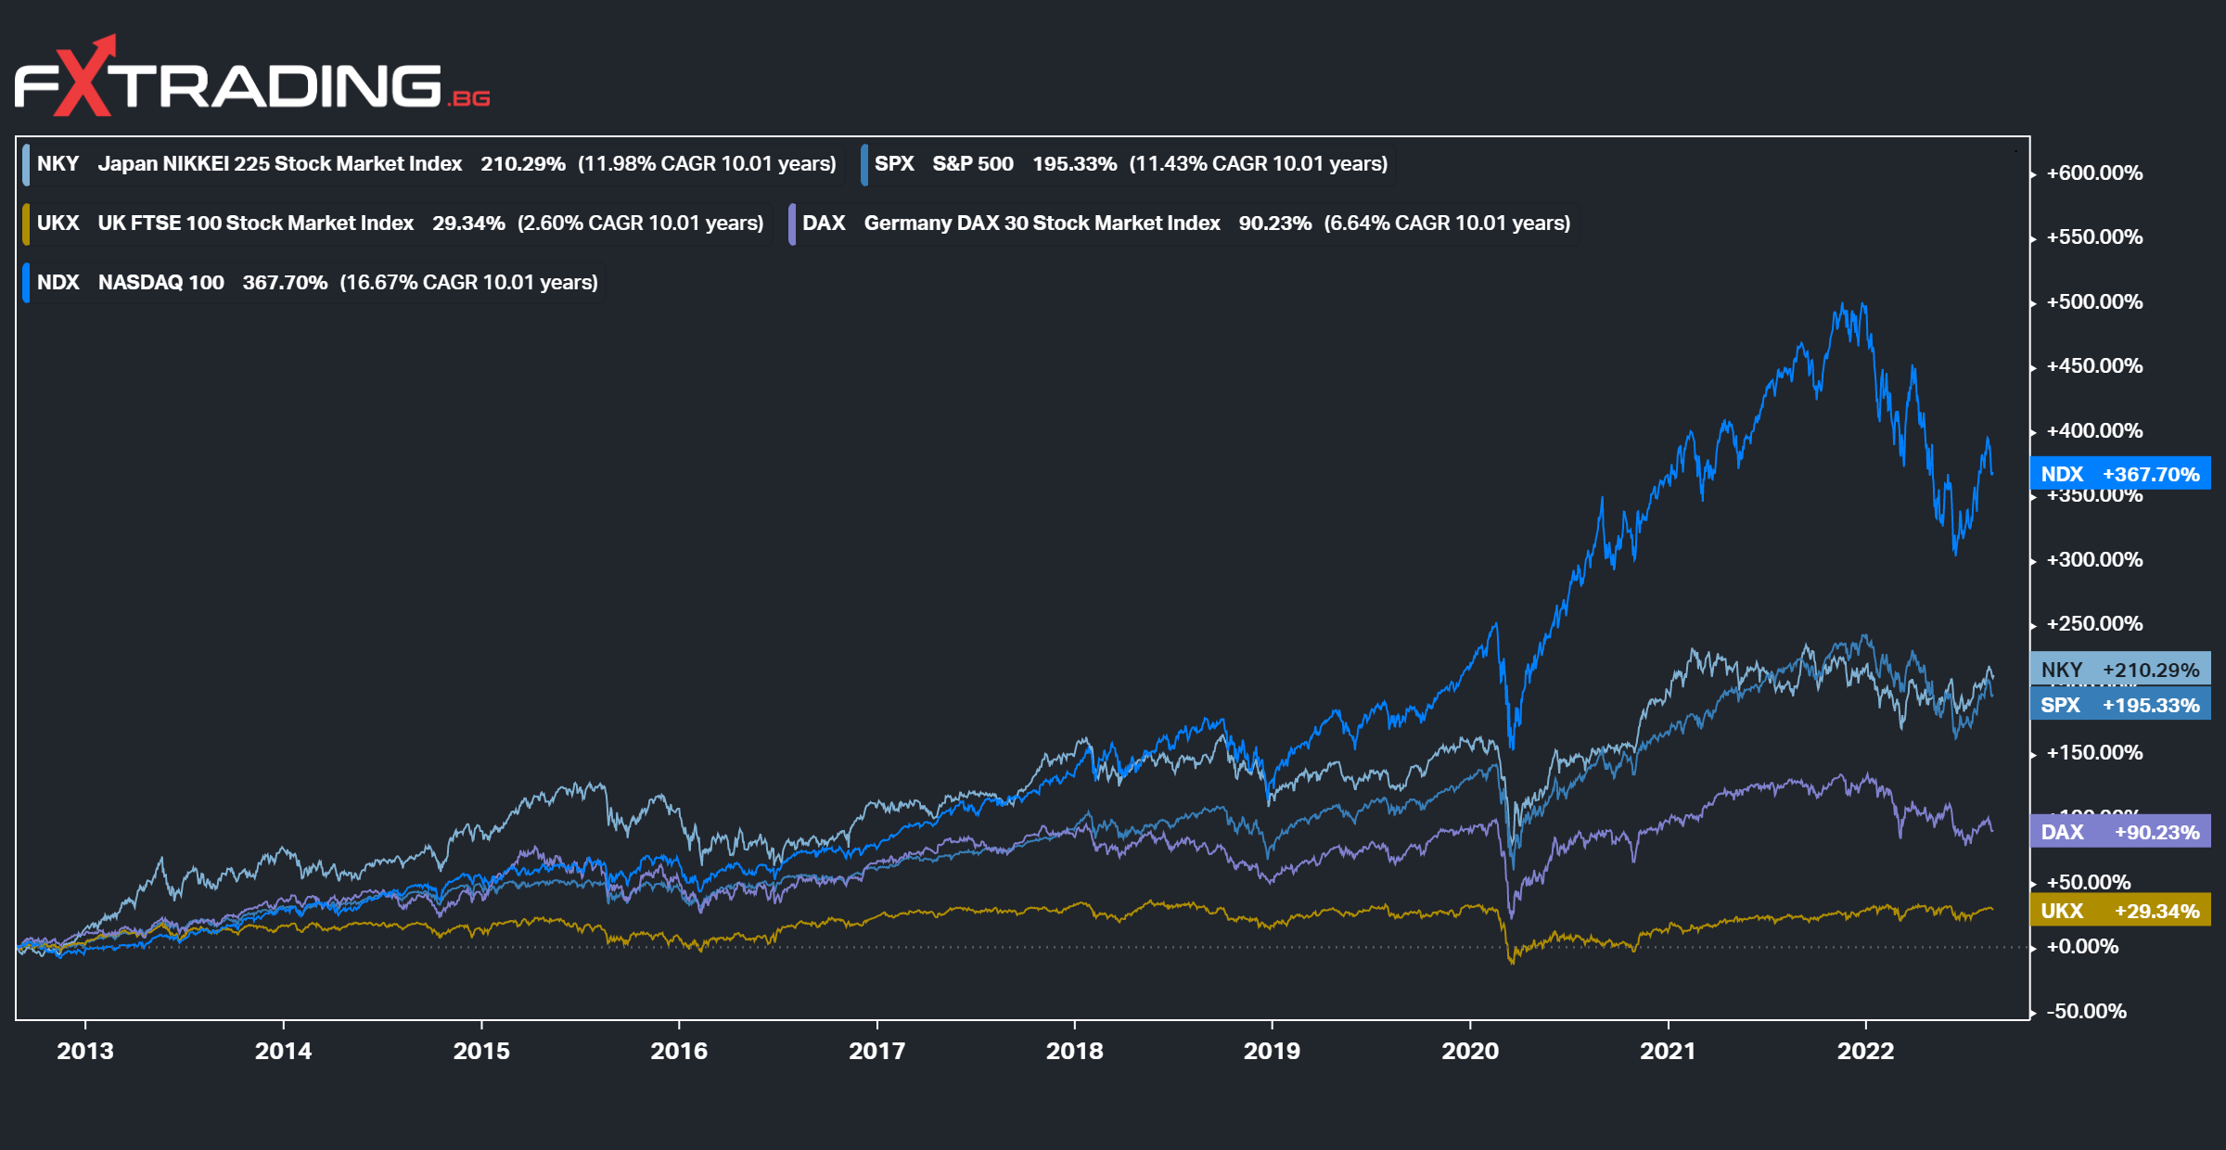This screenshot has width=2226, height=1150.
Task: Click the +600.00% y-axis label
Action: [2095, 173]
